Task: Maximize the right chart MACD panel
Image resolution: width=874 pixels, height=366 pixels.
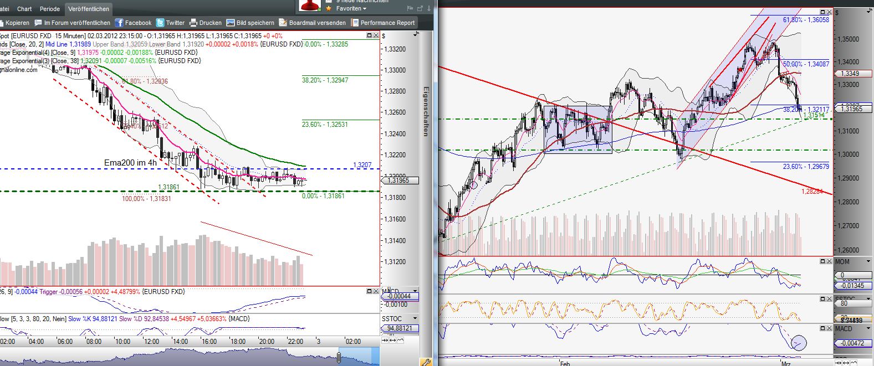Action: [x=823, y=328]
